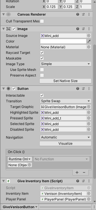Image resolution: width=96 pixels, height=210 pixels.
Task: Open Button component three-dot options menu
Action: [89, 88]
